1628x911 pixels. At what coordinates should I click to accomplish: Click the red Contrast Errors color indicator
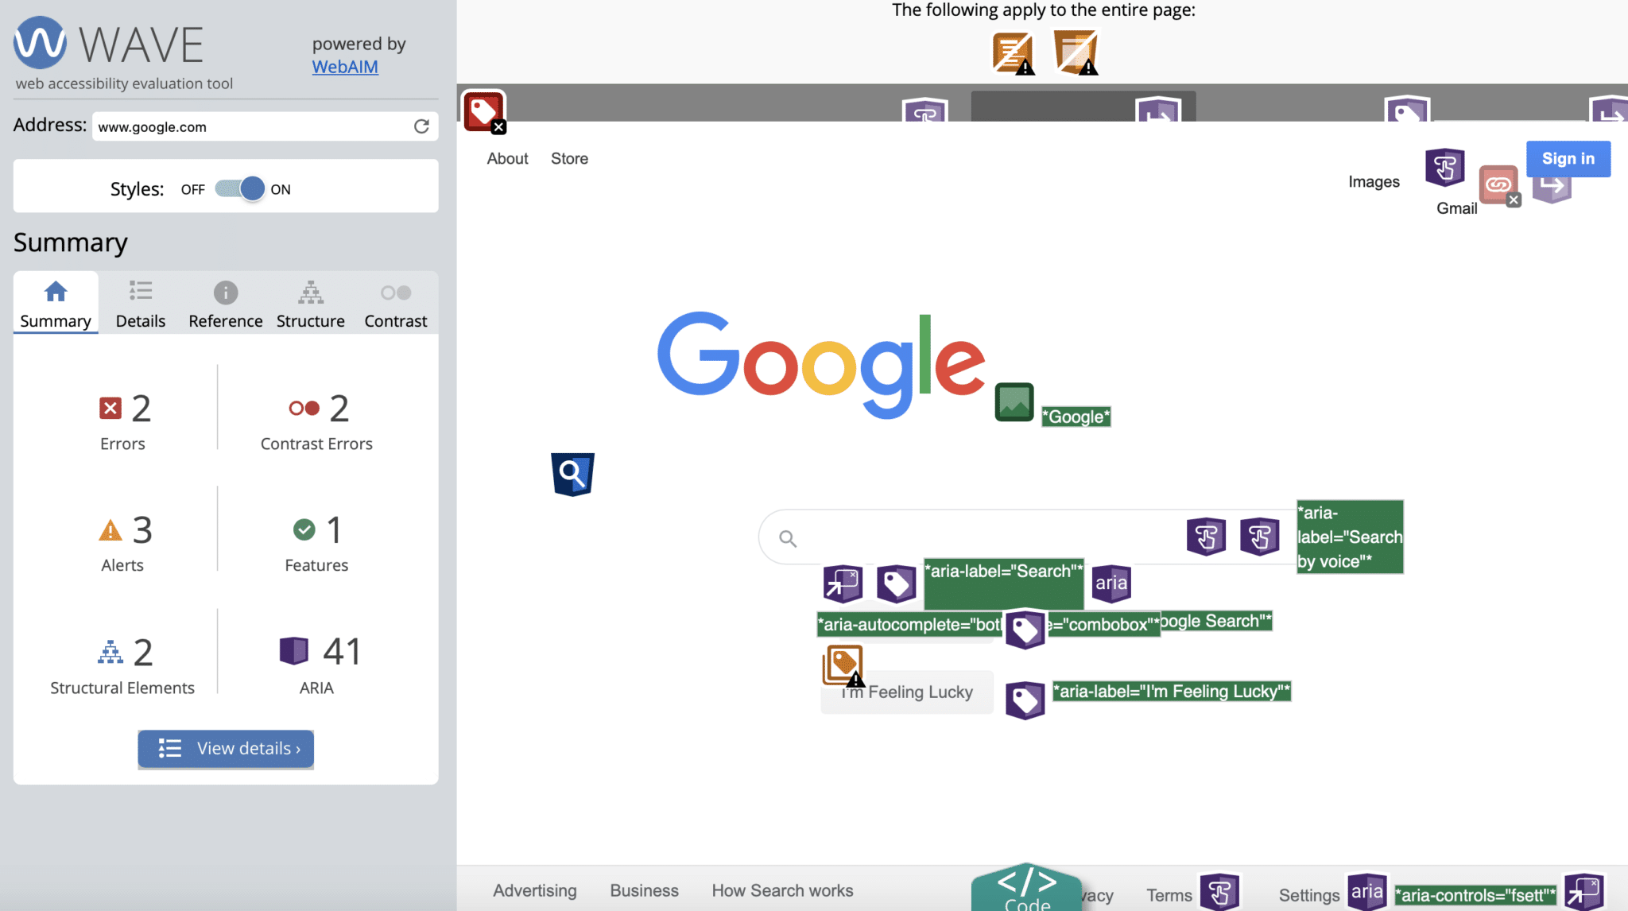tap(304, 408)
